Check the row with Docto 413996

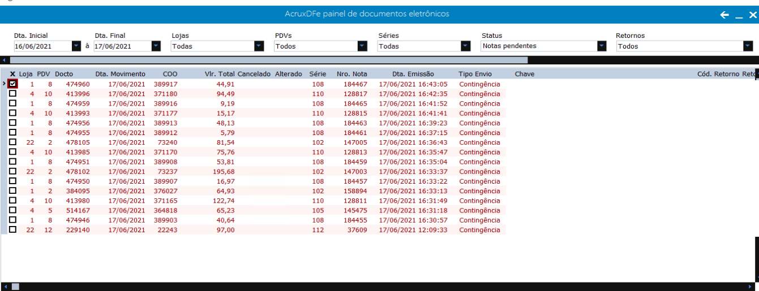[x=13, y=94]
